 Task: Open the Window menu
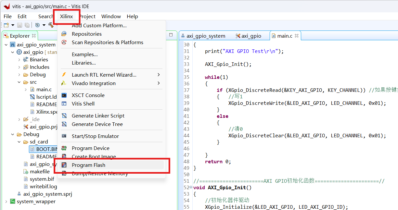tap(111, 16)
